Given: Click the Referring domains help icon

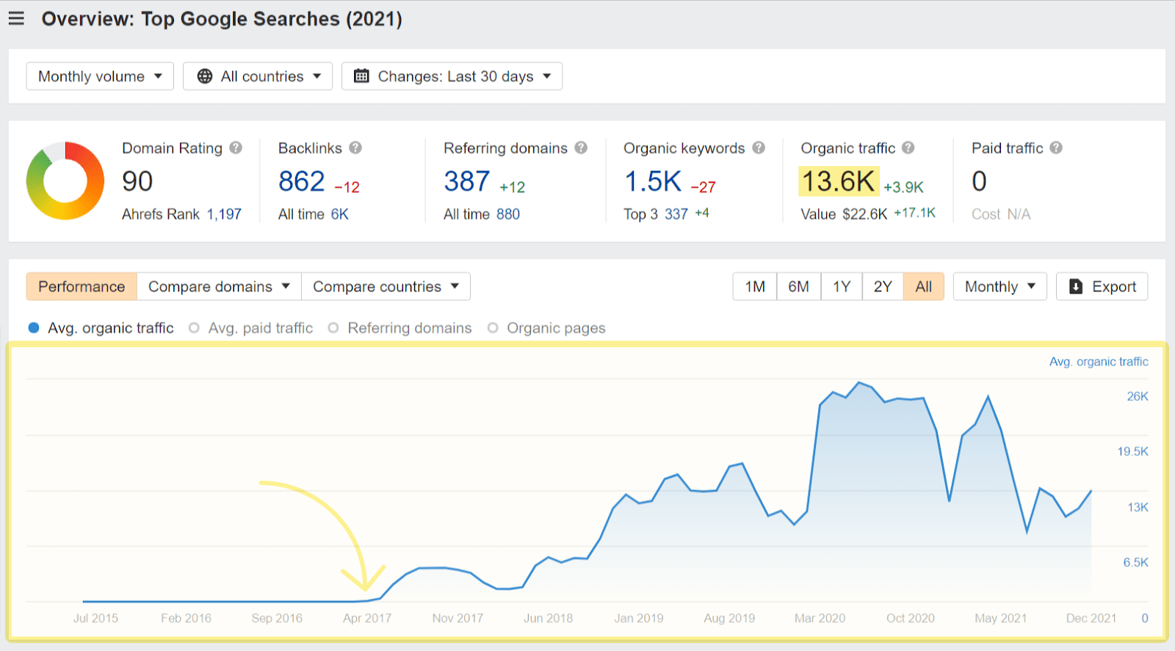Looking at the screenshot, I should pyautogui.click(x=581, y=148).
